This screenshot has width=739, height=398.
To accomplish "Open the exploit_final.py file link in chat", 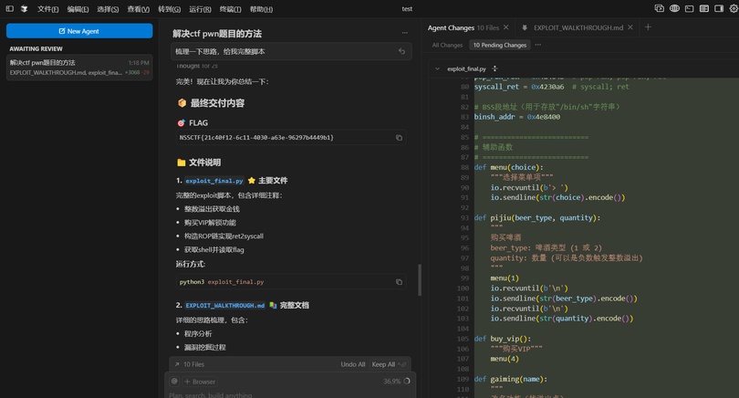I will (214, 181).
